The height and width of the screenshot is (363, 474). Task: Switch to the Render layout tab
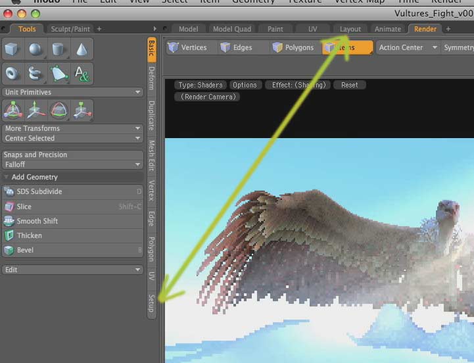pyautogui.click(x=425, y=29)
